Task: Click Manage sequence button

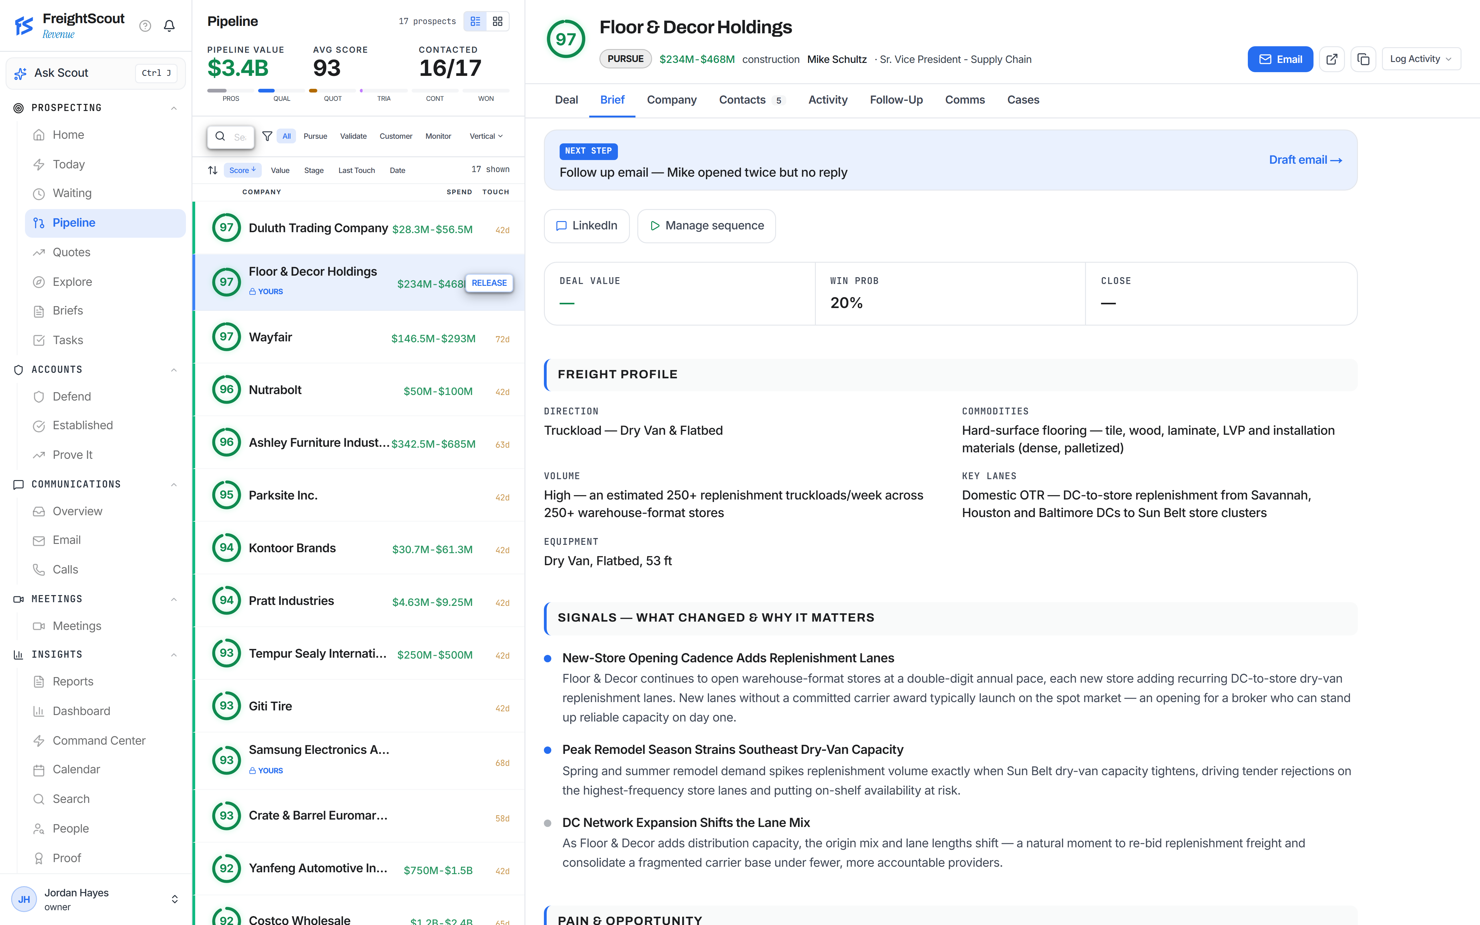Action: [x=706, y=226]
